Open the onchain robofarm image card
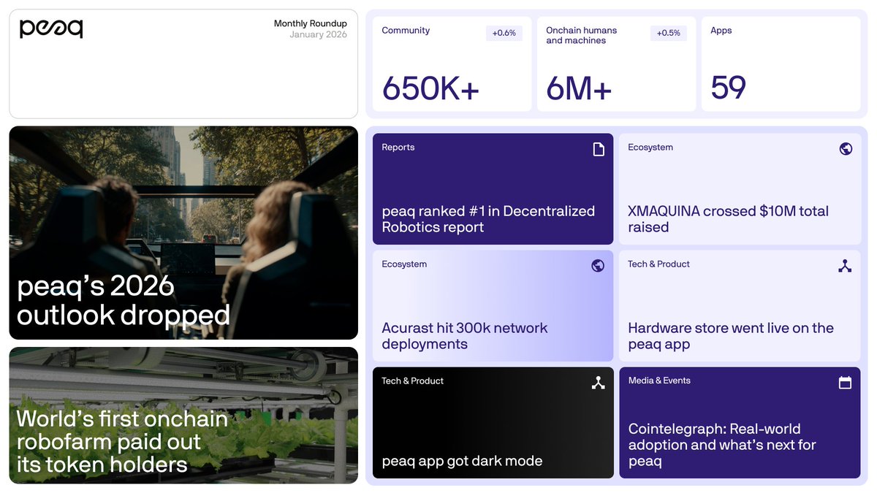Image resolution: width=877 pixels, height=493 pixels. 183,416
